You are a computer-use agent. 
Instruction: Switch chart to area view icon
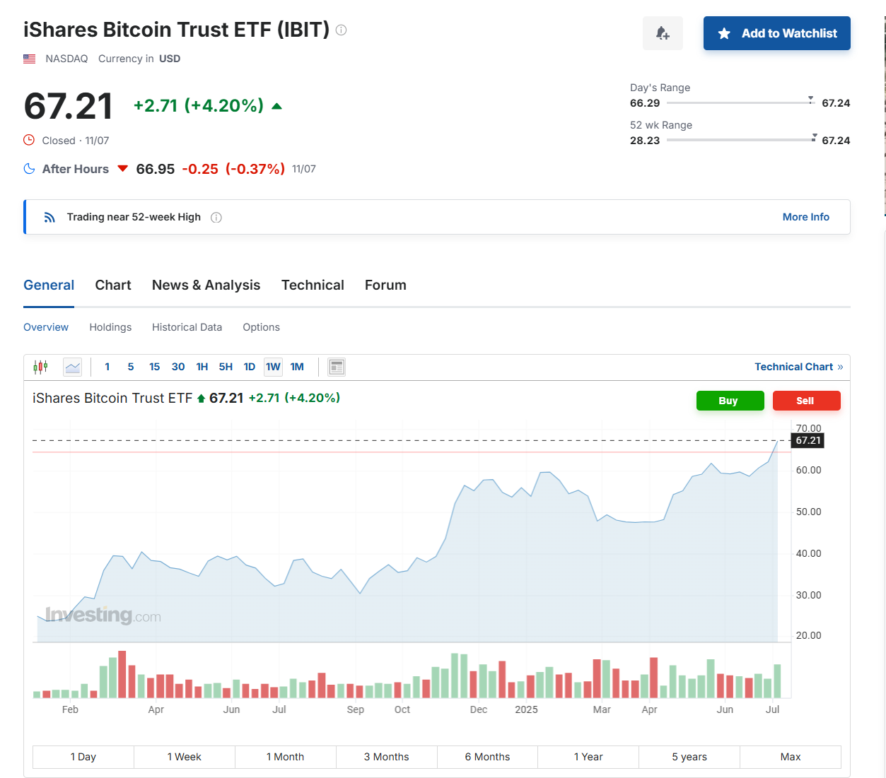coord(72,367)
